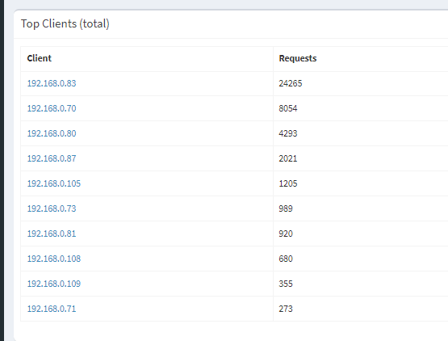Click the Requests column header

click(x=298, y=58)
